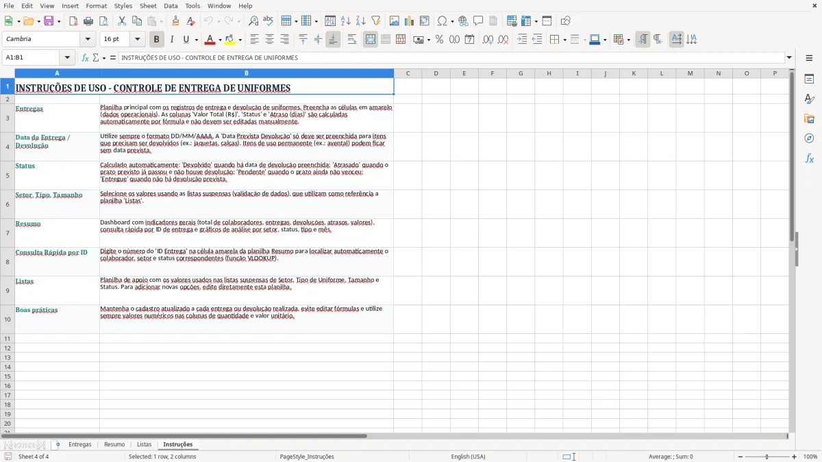Screen dimensions: 822x462
Task: Open the Format menu
Action: (96, 5)
